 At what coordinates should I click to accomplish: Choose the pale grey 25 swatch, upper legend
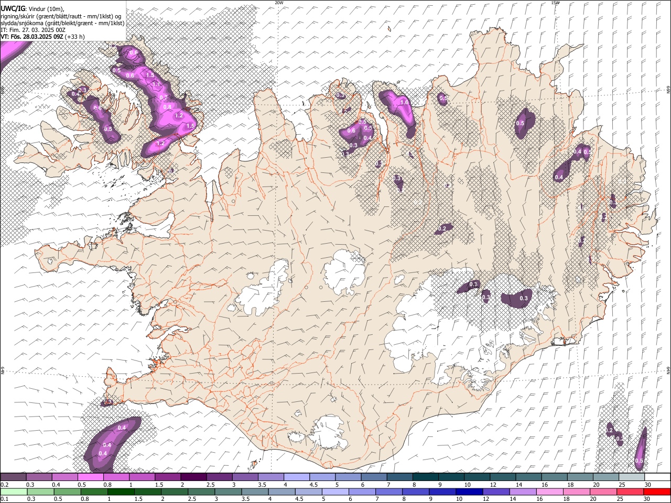631,477
